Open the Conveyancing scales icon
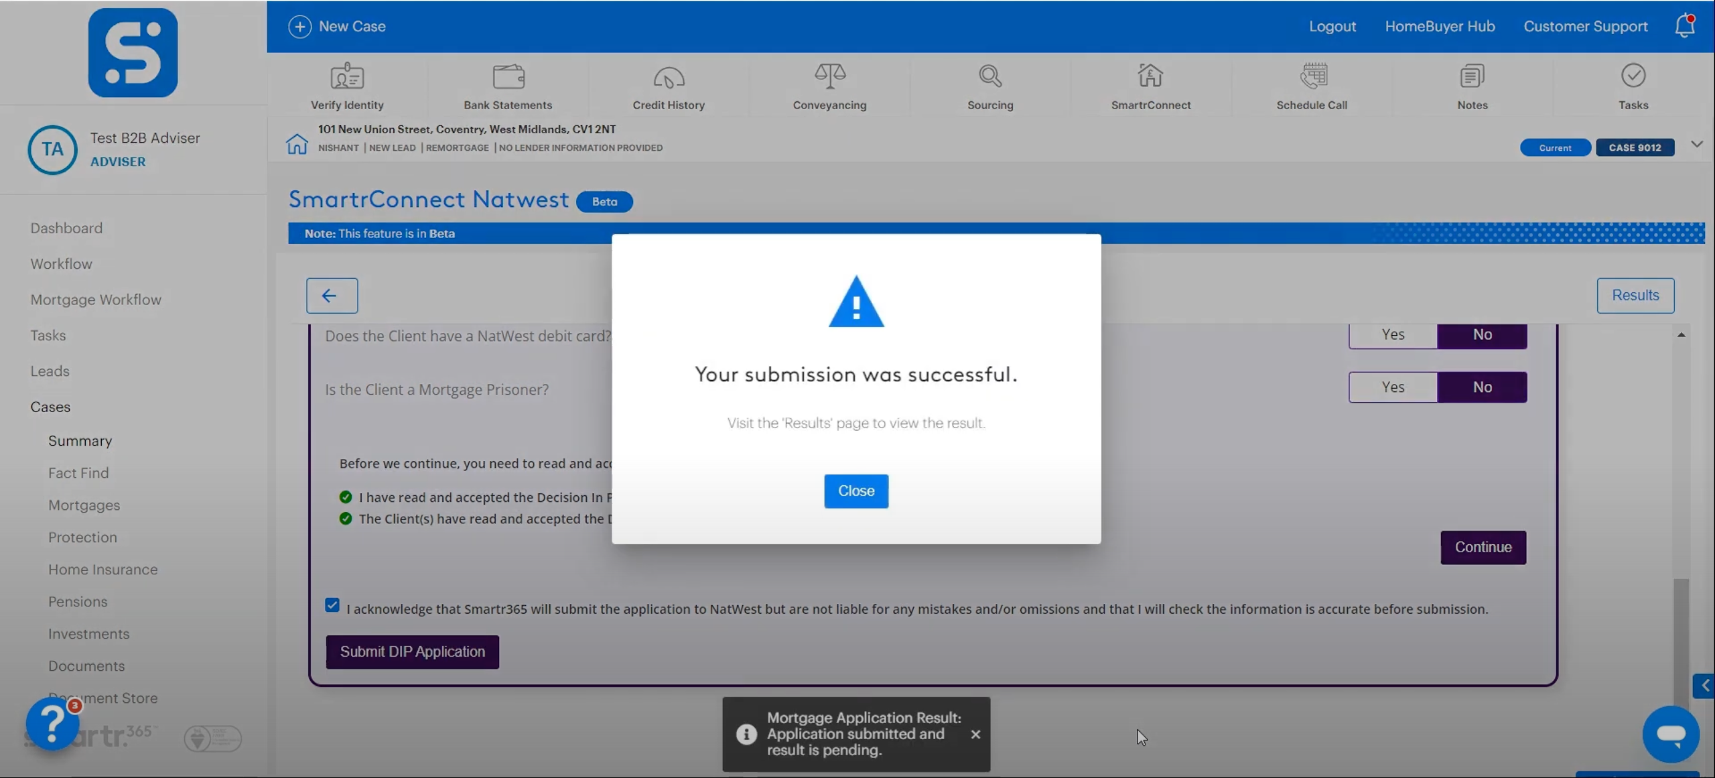The image size is (1715, 778). (829, 76)
